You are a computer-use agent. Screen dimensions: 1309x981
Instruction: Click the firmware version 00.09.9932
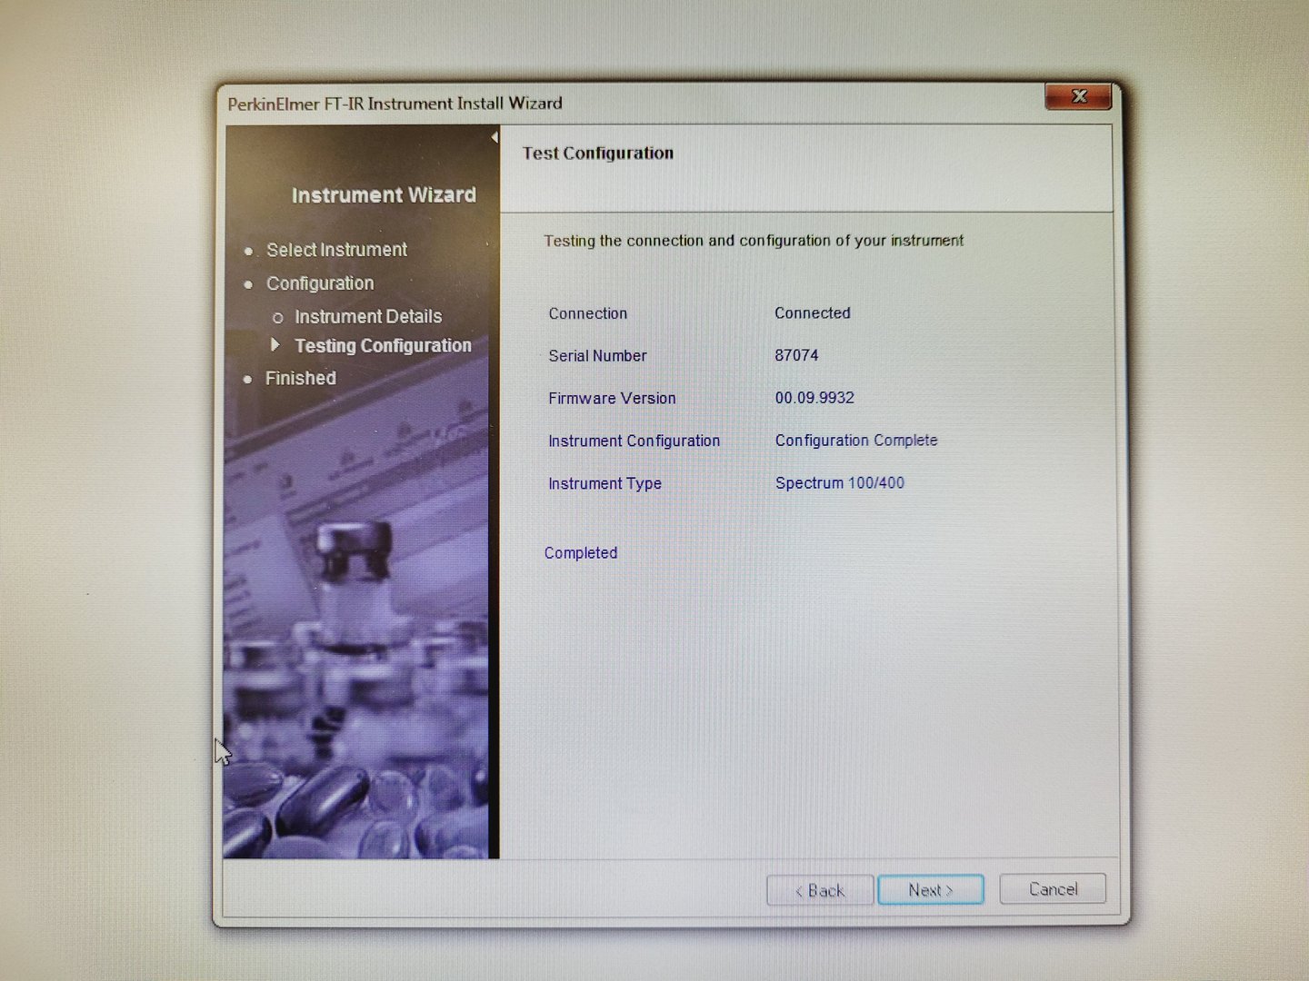click(x=814, y=398)
